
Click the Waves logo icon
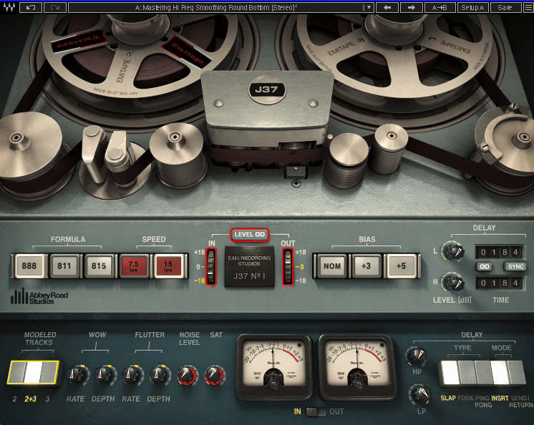tap(9, 7)
